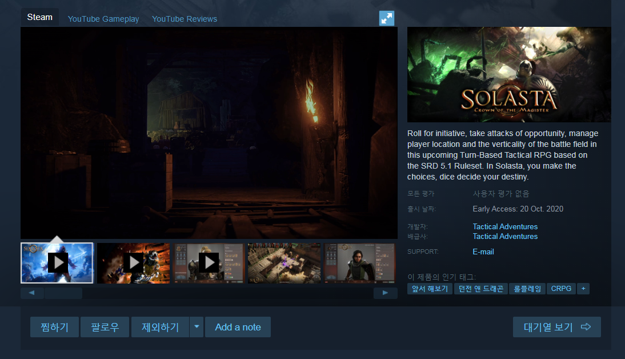This screenshot has height=359, width=625.
Task: Select the CRPG tag
Action: (x=561, y=289)
